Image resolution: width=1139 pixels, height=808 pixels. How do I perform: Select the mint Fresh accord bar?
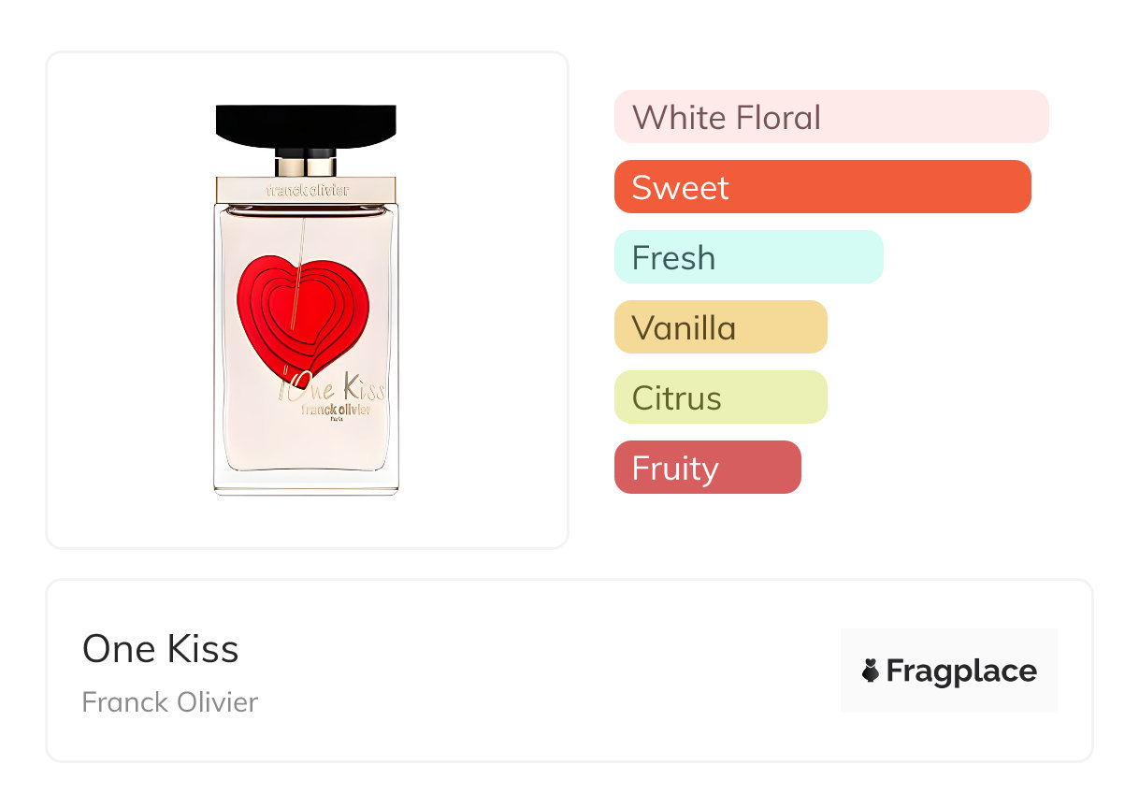point(748,257)
